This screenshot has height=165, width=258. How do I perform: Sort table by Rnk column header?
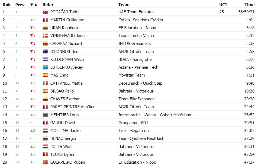pos(7,5)
